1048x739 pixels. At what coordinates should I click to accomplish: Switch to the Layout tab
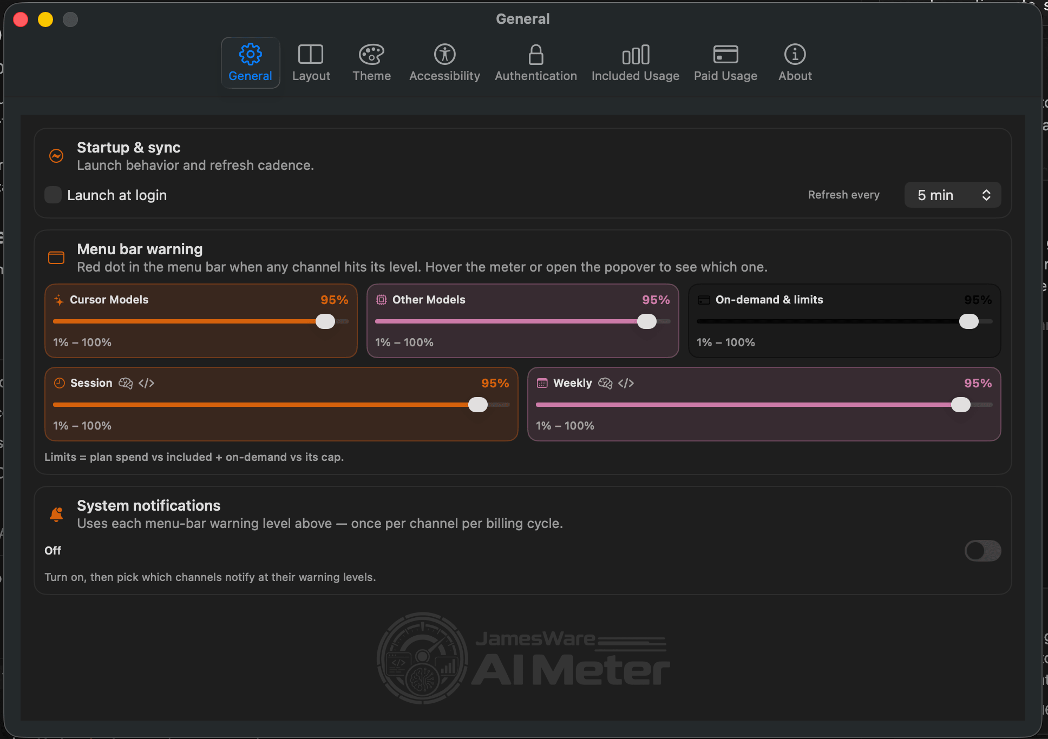coord(311,63)
